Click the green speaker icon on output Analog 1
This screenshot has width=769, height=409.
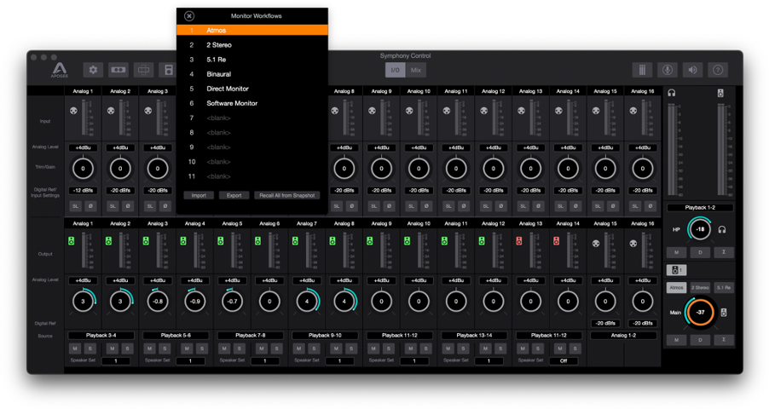[72, 241]
